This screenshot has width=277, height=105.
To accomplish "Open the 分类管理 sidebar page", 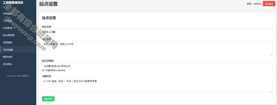I will (x=18, y=28).
